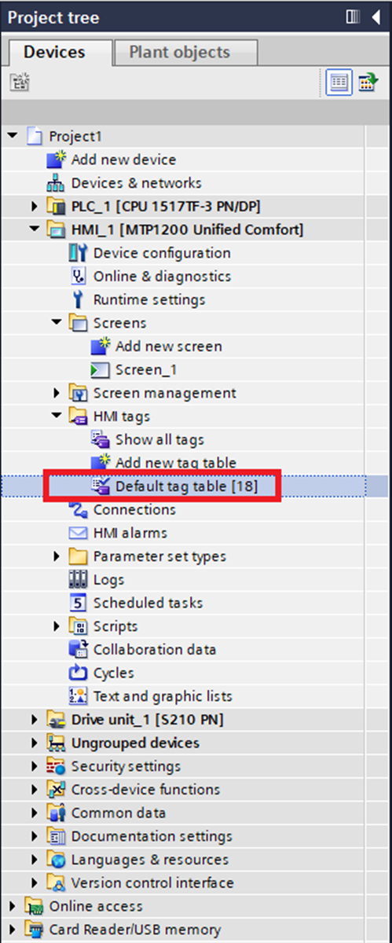Click the HMI alarms envelope icon

(79, 533)
